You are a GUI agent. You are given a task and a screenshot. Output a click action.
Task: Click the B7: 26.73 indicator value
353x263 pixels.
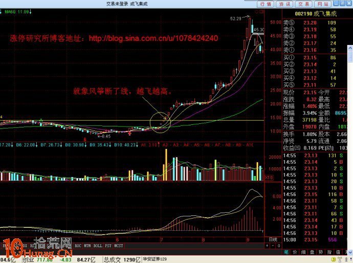(51, 145)
